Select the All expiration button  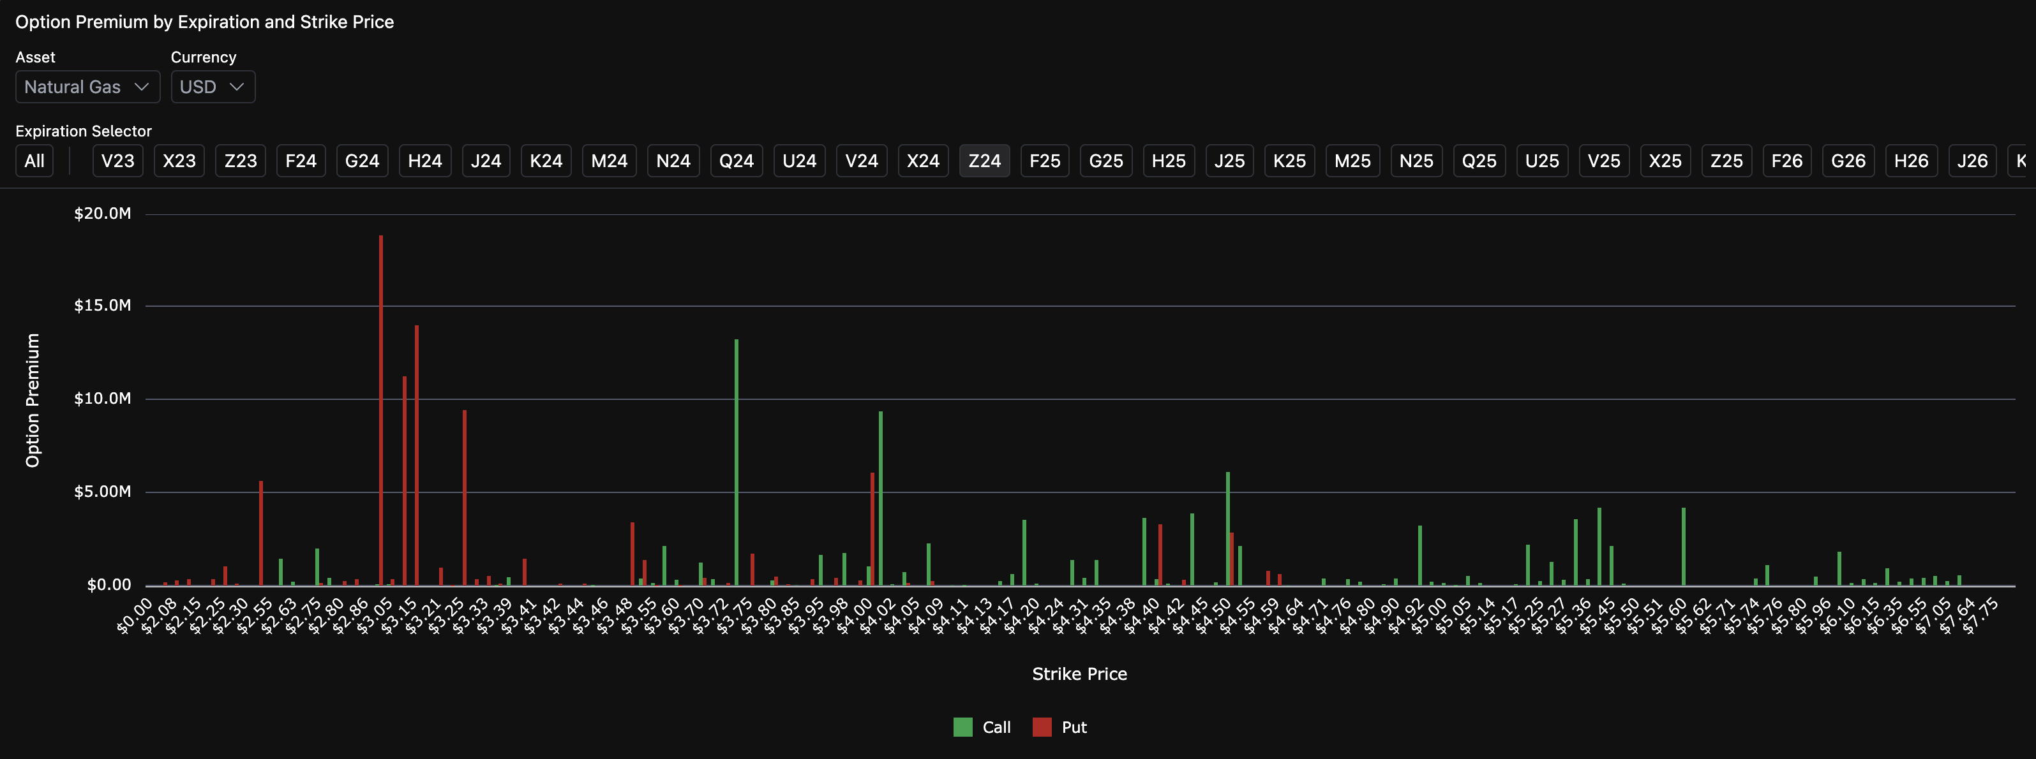point(34,161)
